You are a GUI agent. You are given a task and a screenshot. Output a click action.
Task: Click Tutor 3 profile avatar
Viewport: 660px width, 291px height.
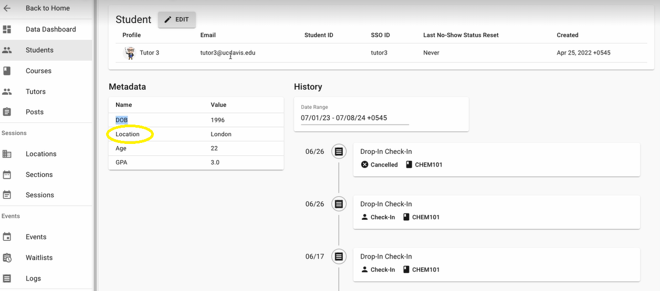point(129,53)
